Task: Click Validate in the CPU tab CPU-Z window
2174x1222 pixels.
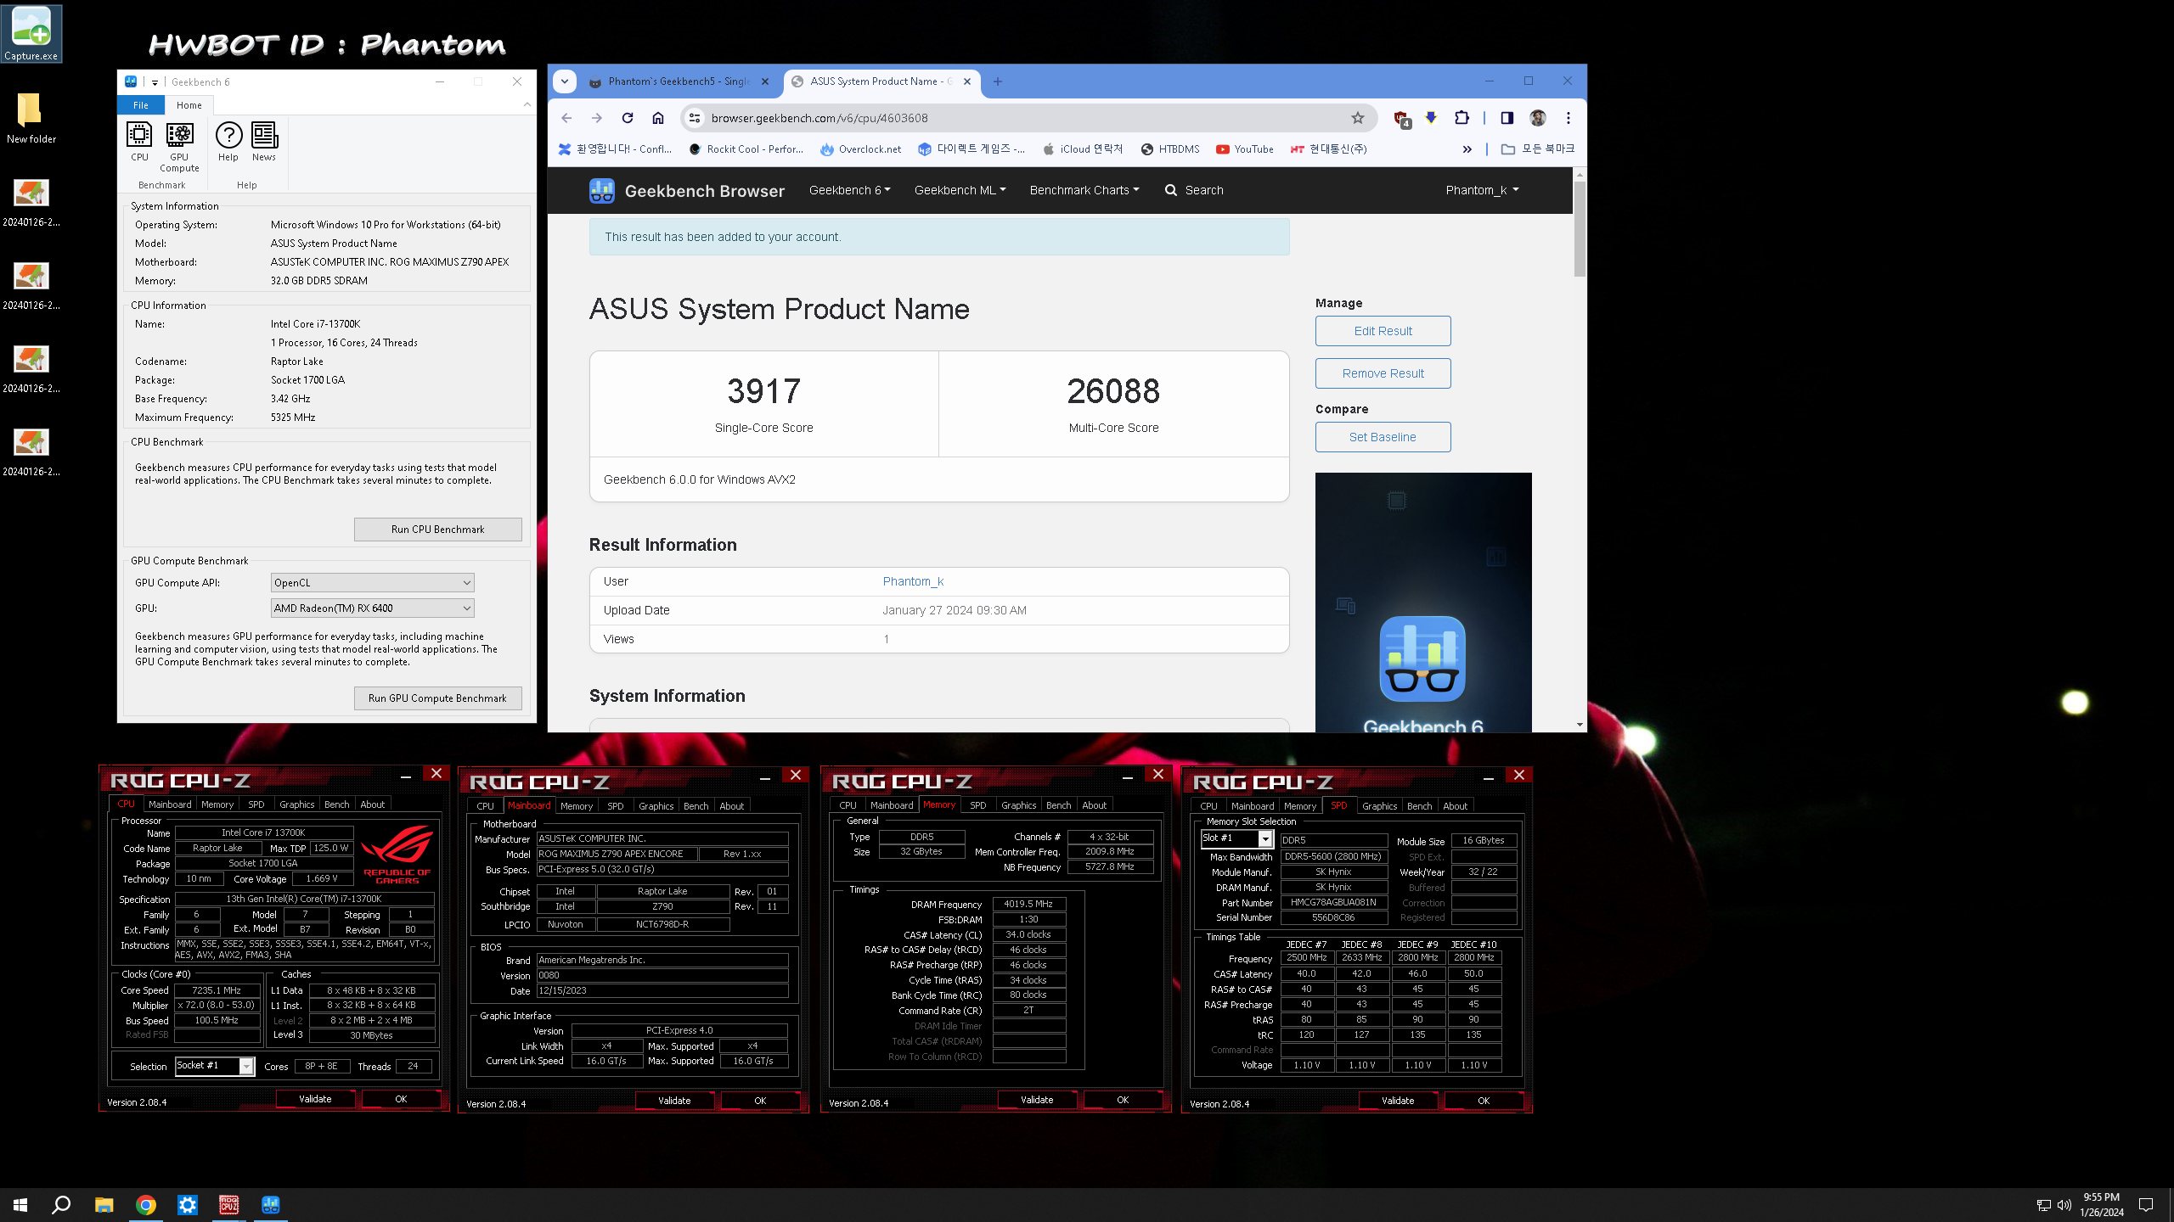Action: (315, 1099)
